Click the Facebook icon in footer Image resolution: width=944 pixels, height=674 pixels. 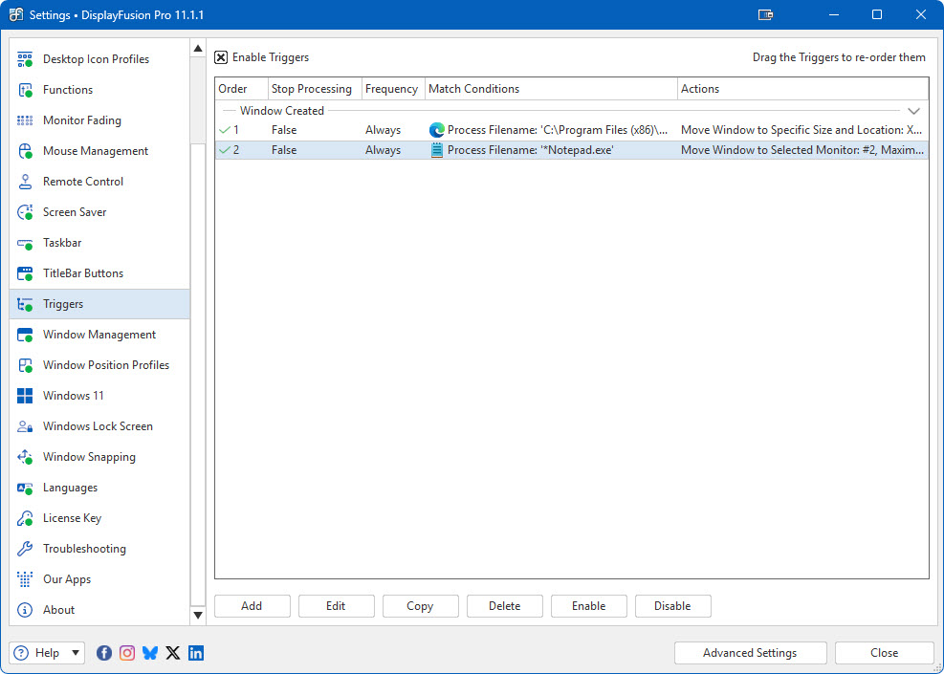coord(104,653)
